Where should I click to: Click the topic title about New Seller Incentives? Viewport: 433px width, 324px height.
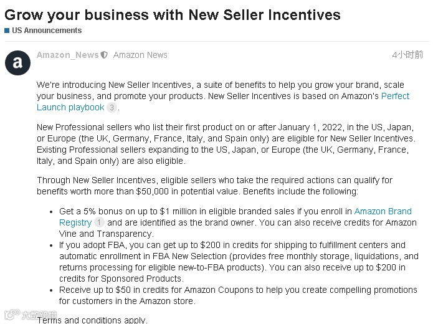point(173,14)
